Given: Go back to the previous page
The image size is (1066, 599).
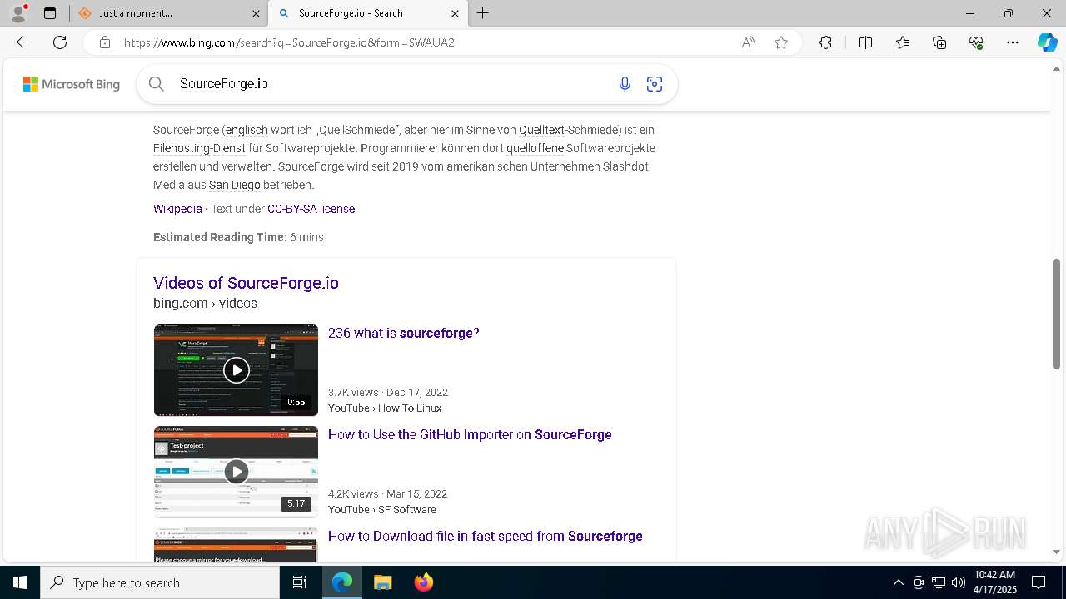Looking at the screenshot, I should (23, 42).
